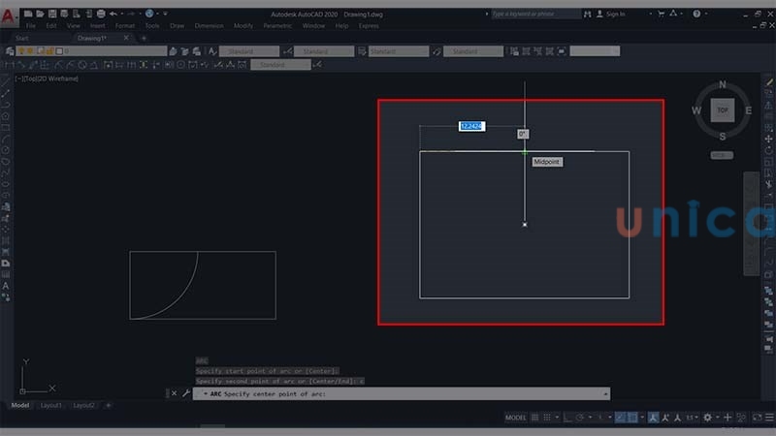Open the layer selection dropdown
The height and width of the screenshot is (436, 776).
tap(97, 50)
